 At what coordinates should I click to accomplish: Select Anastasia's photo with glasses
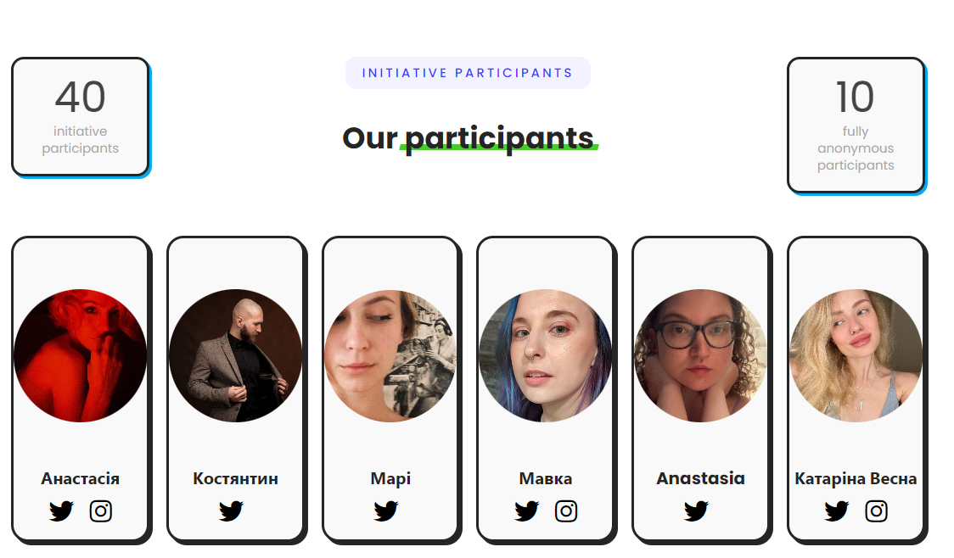(x=701, y=355)
